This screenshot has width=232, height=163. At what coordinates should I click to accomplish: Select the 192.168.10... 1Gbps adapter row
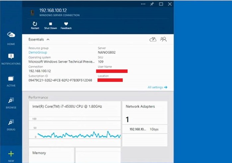click(145, 129)
